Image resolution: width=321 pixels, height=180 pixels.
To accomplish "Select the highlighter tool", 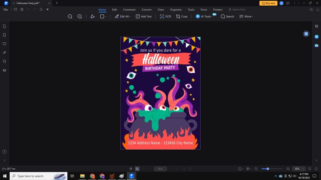I will pos(92,16).
